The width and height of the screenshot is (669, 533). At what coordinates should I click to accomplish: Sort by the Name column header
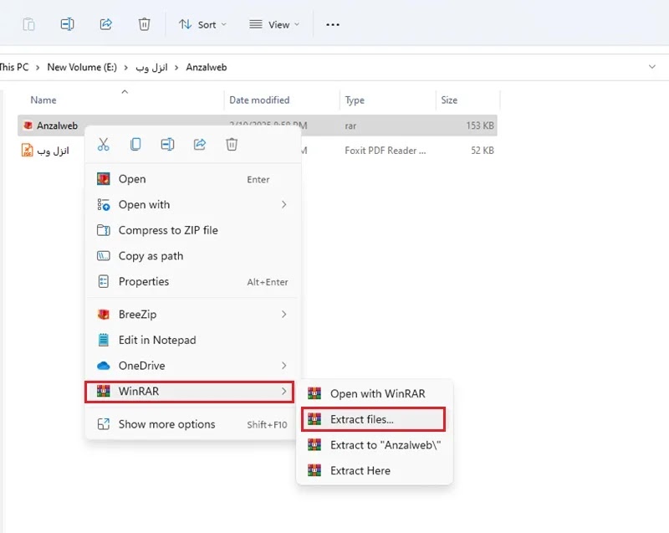43,100
